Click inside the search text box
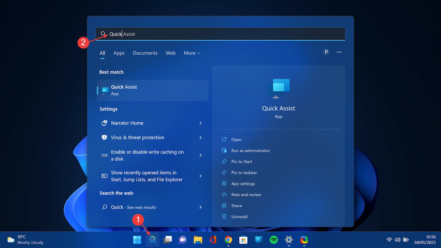Viewport: 441px width, 248px height. (220, 34)
